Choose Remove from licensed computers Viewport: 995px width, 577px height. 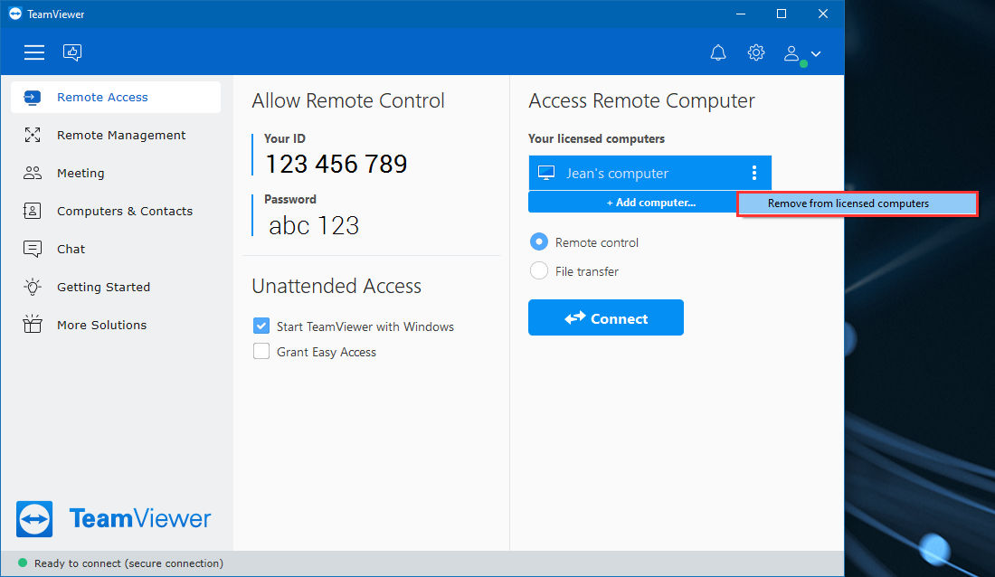tap(858, 203)
